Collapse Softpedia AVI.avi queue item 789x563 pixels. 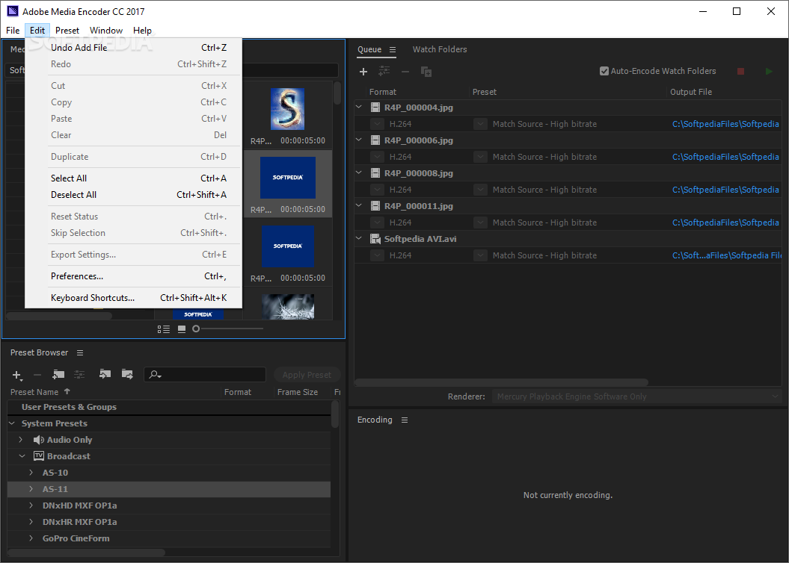click(359, 238)
